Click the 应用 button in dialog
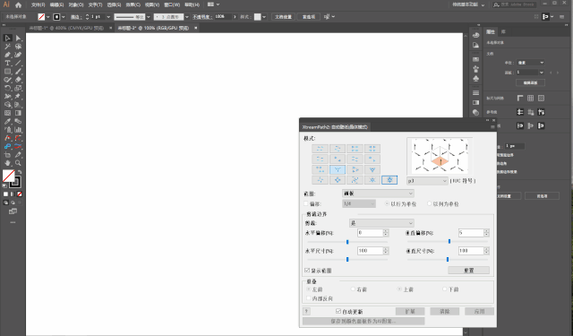The width and height of the screenshot is (573, 336). click(479, 311)
